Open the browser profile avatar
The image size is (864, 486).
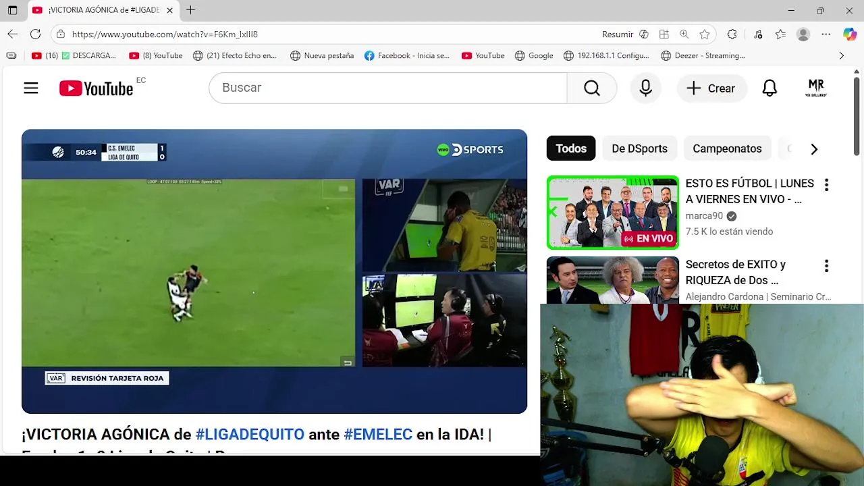[803, 34]
